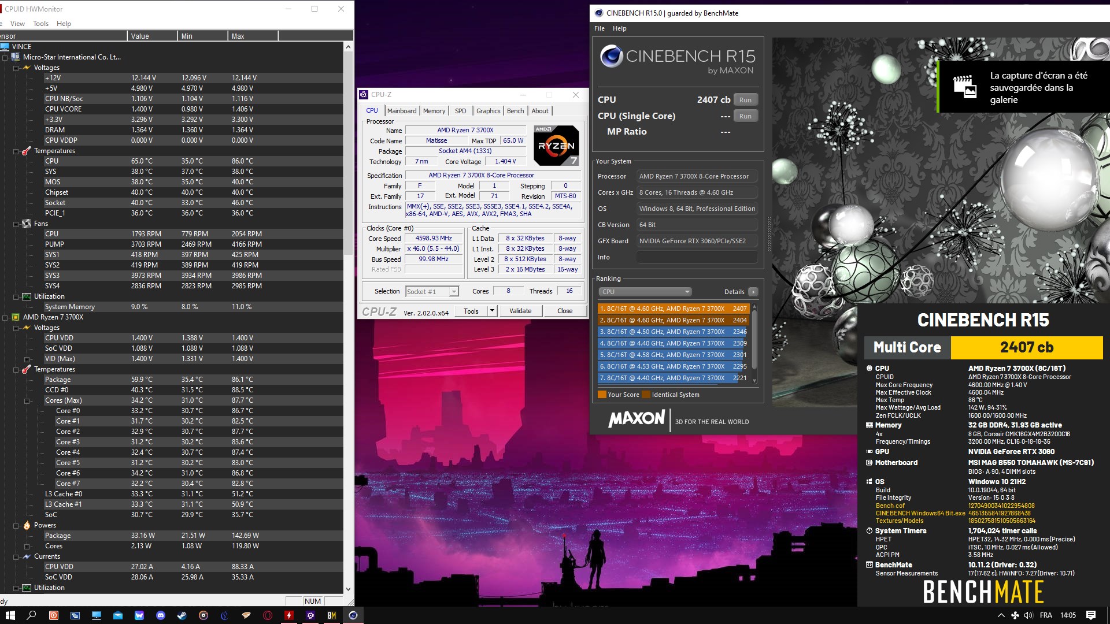Open HWMonitor Tools menu

(40, 24)
